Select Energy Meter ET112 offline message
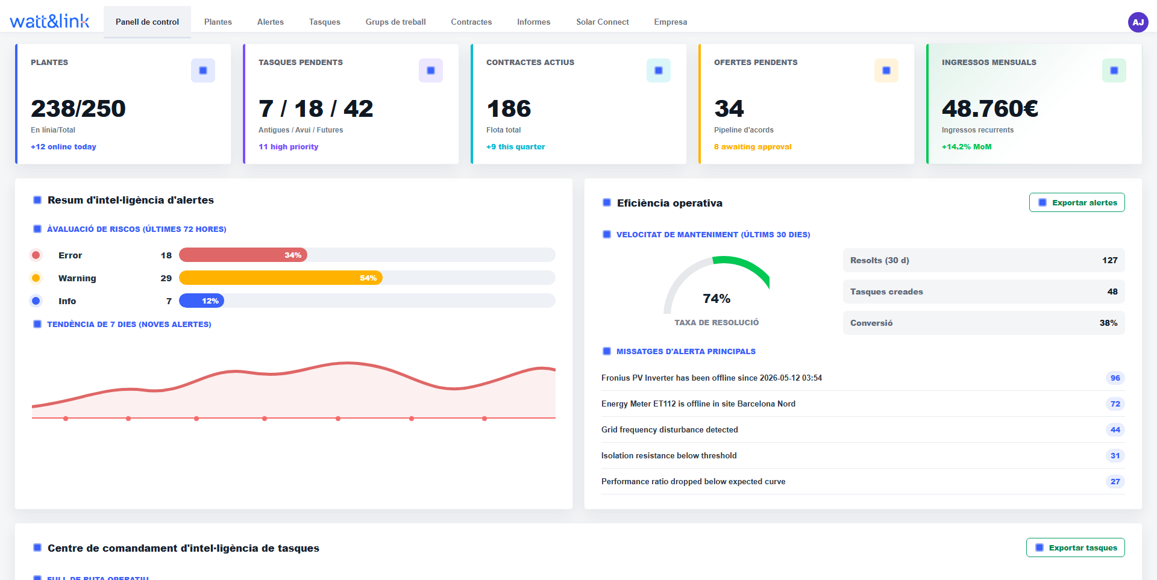 698,404
